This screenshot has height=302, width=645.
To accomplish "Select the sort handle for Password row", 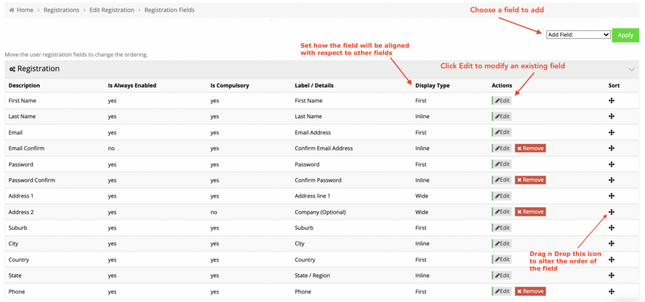I will pyautogui.click(x=611, y=164).
